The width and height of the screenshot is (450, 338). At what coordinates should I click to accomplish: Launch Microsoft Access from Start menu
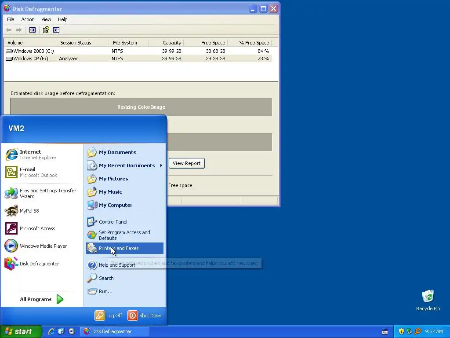[42, 228]
